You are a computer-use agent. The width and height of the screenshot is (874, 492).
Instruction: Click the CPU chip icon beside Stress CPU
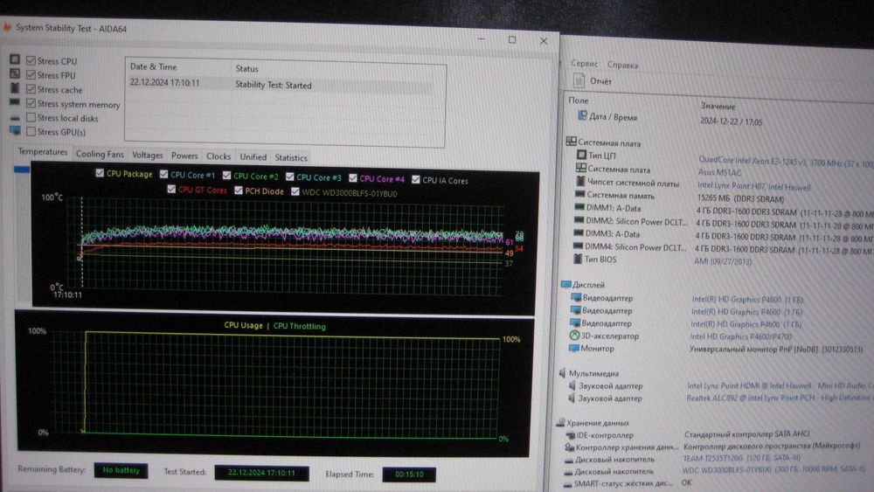coord(15,59)
